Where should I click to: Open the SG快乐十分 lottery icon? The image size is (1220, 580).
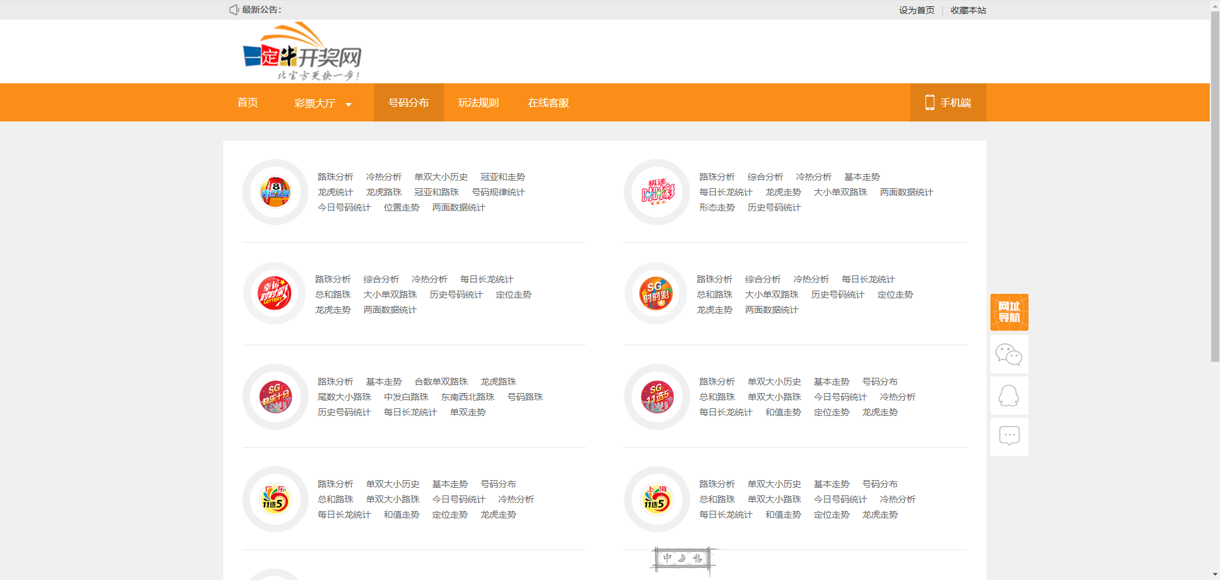275,397
